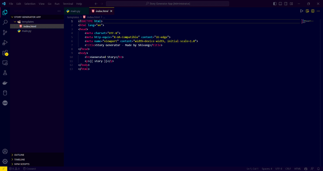Open Explorer Views and More Actions ellipsis
Screen dimensions: 323x171
coord(59,11)
